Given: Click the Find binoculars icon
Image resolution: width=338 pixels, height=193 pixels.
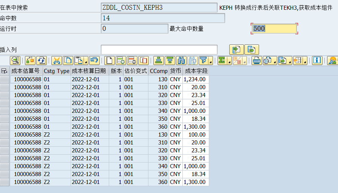Looking at the screenshot, I should tap(182, 61).
